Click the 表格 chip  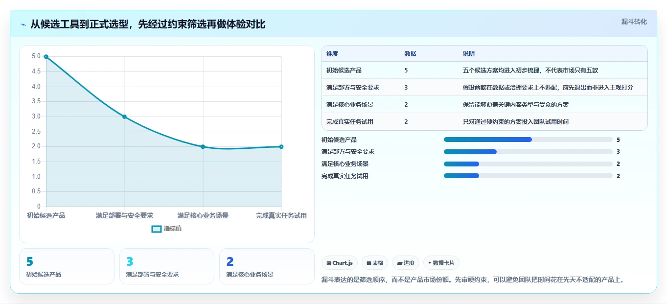point(375,263)
